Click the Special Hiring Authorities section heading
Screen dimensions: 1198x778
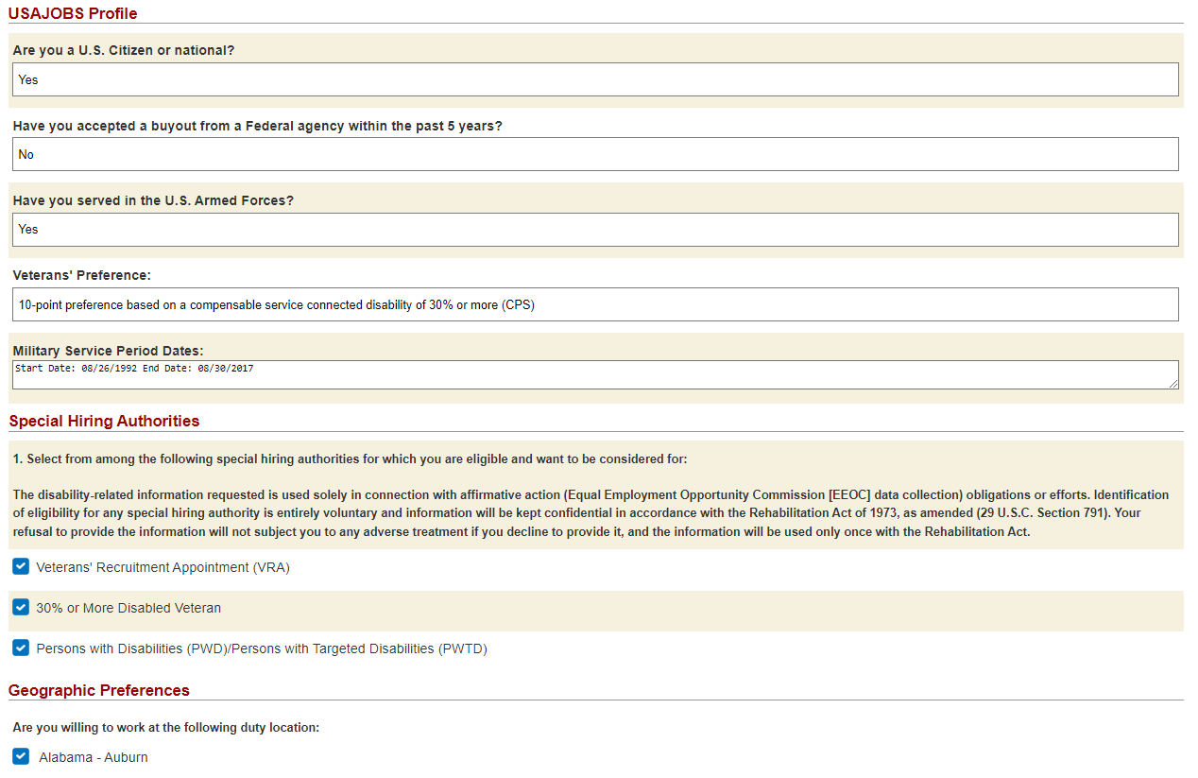104,421
